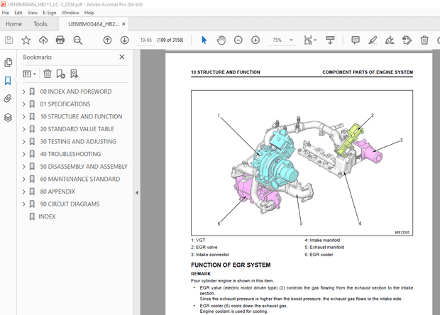Open the Window menu

coord(70,13)
